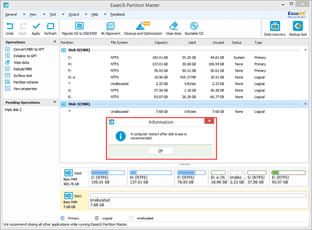Select the S: partition row
The height and width of the screenshot is (230, 312).
pyautogui.click(x=184, y=91)
